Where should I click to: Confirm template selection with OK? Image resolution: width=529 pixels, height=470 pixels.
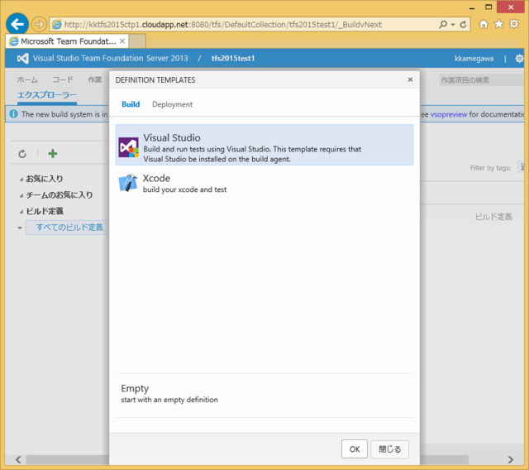(x=355, y=449)
